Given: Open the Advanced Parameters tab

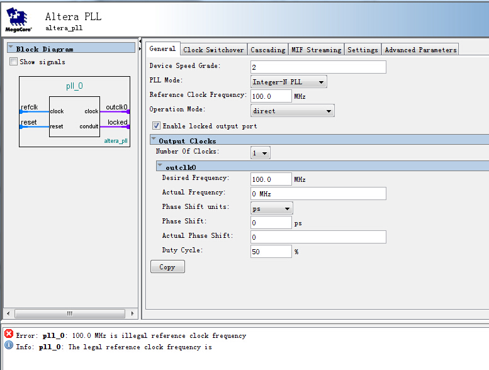Looking at the screenshot, I should tap(420, 50).
